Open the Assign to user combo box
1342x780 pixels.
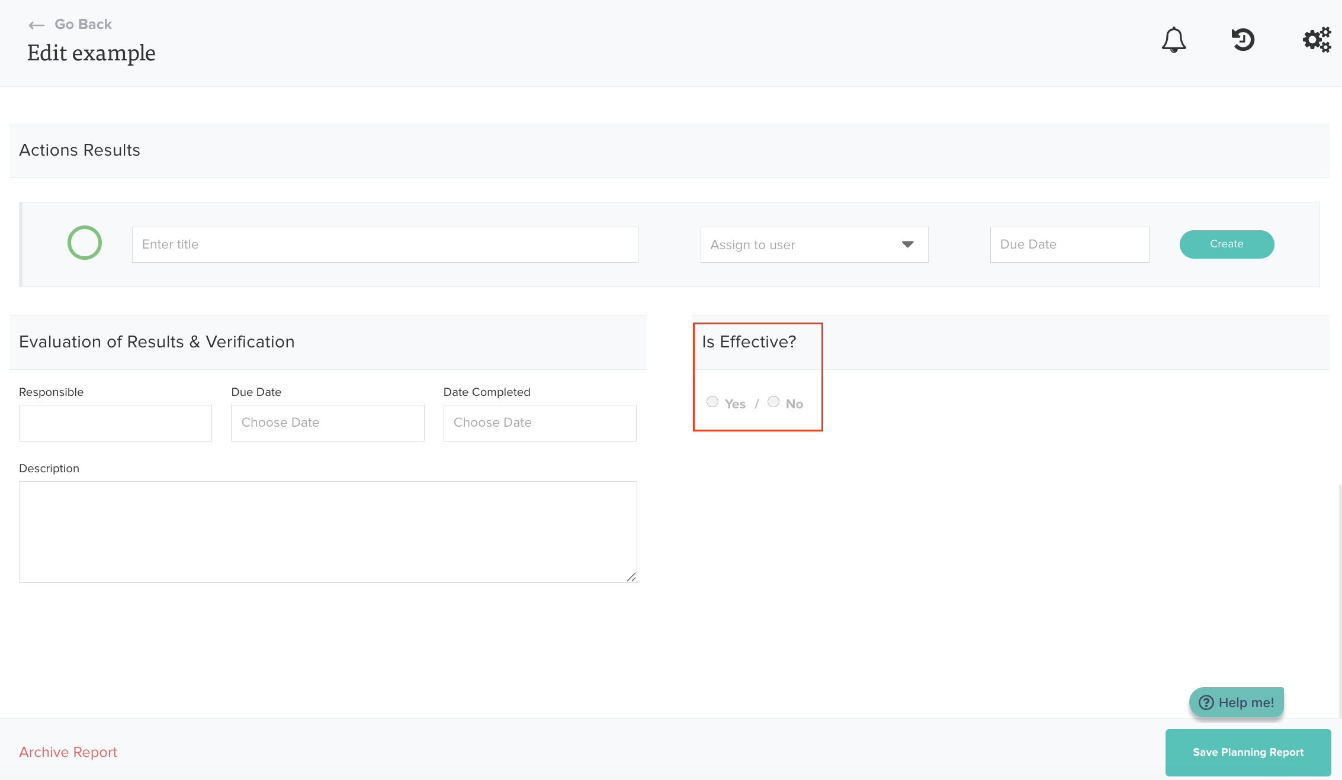coord(800,244)
